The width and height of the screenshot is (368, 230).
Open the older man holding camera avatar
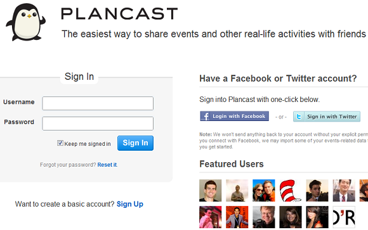pos(263,217)
